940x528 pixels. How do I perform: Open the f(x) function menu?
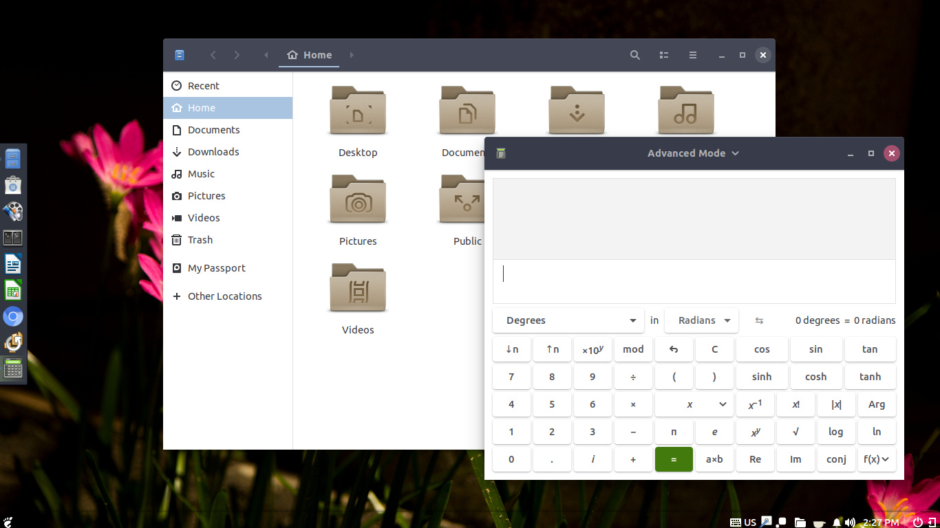tap(877, 459)
